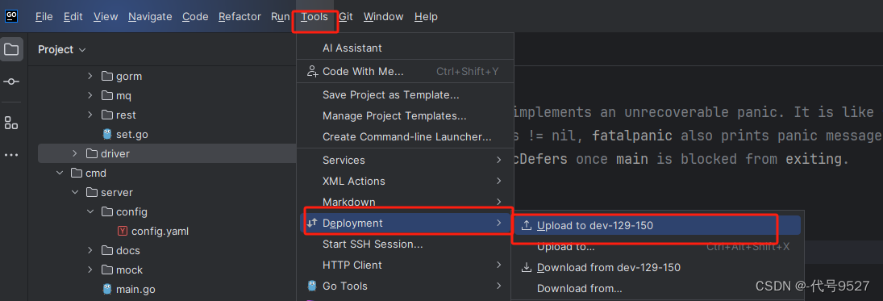Image resolution: width=883 pixels, height=301 pixels.
Task: Expand the gorm folder chevron
Action: point(90,76)
